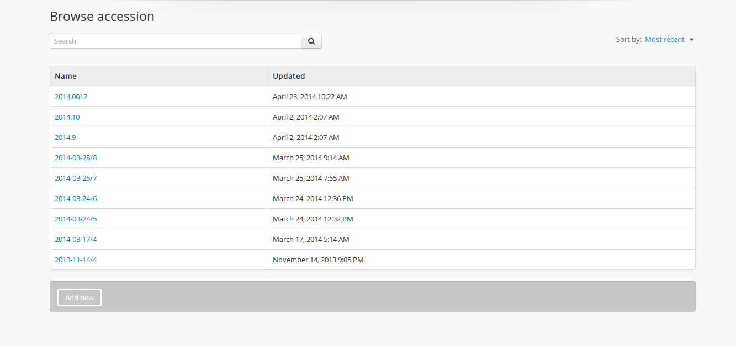Select the April 23, 2014 10:22 AM cell

tap(310, 96)
